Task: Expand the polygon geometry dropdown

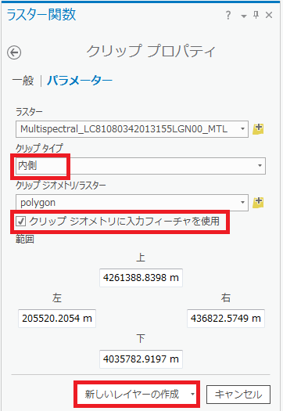Action: [242, 203]
